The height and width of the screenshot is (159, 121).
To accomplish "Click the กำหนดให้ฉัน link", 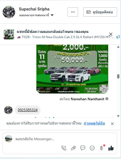I will (x=94, y=123).
